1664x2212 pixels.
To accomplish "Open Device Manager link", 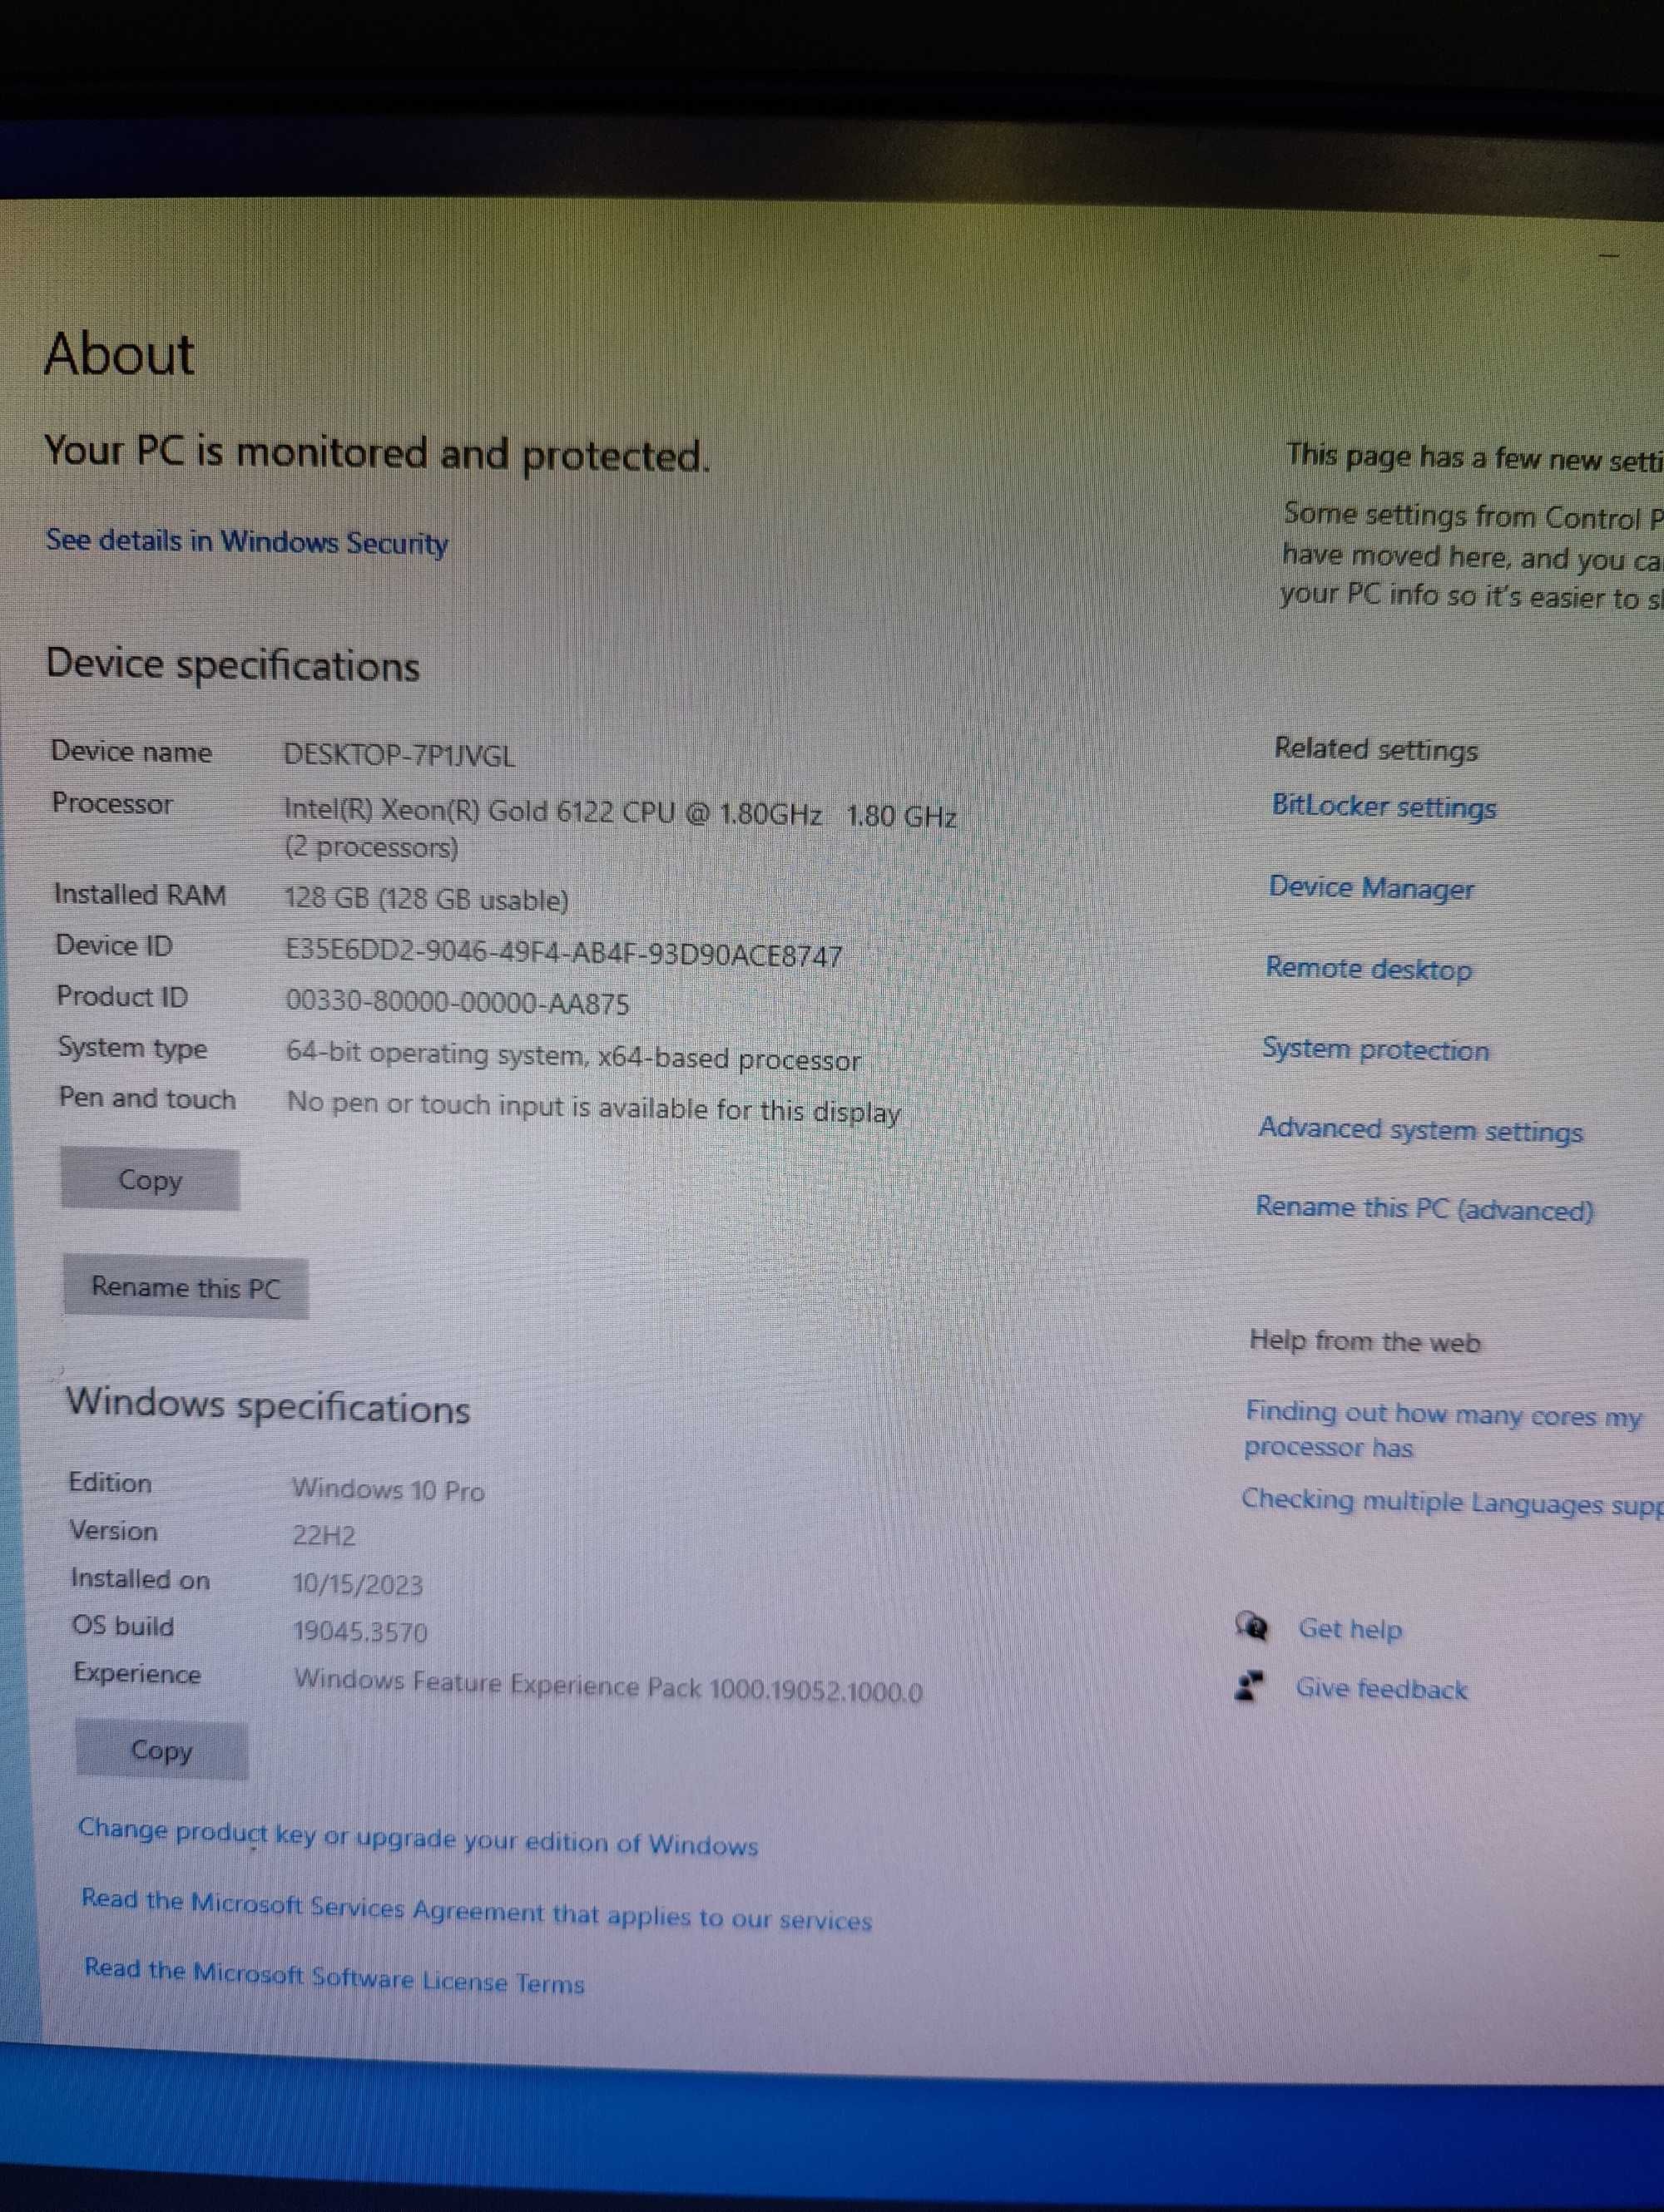I will [x=1371, y=887].
